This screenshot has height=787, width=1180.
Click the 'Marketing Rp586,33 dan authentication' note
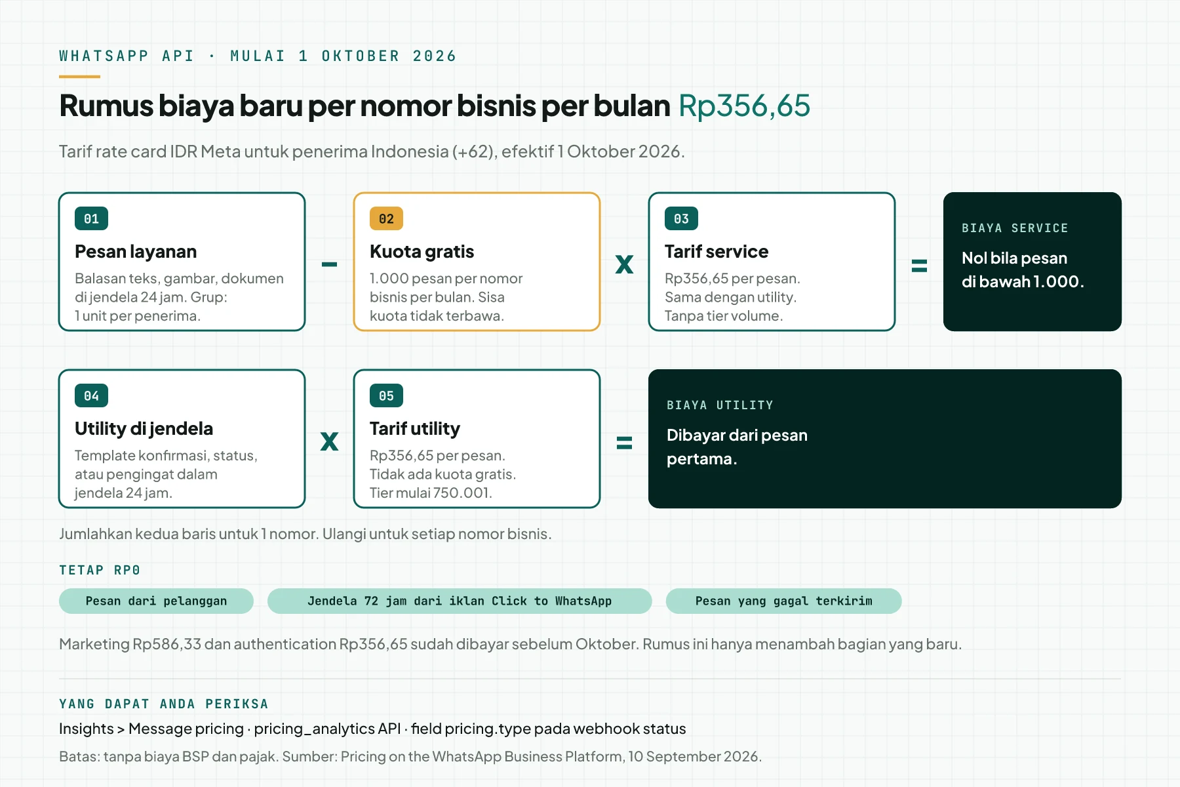click(510, 644)
